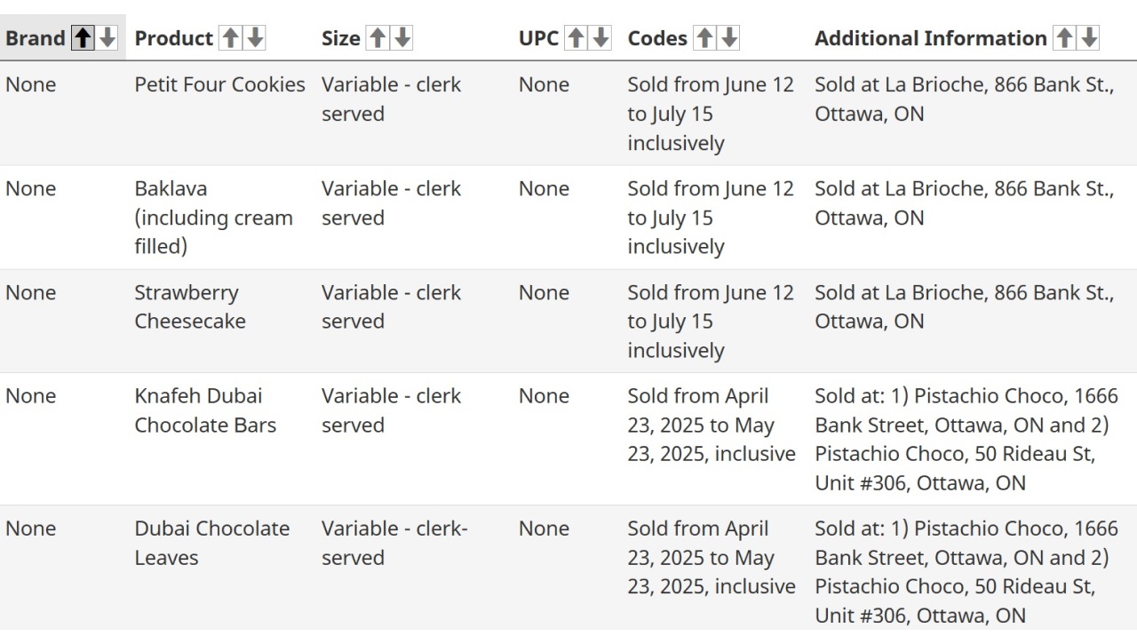Sort Size column descending arrow
The width and height of the screenshot is (1137, 644).
(x=402, y=38)
